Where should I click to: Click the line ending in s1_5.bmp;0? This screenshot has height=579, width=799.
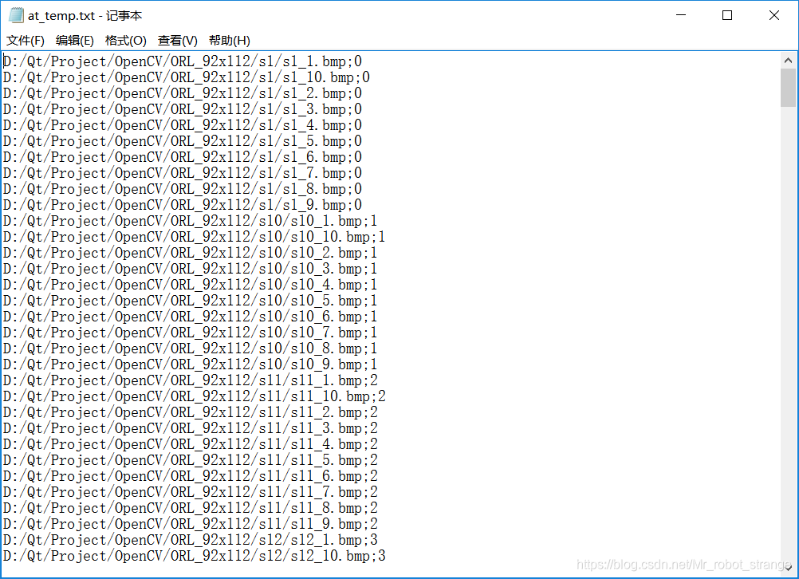tap(183, 141)
